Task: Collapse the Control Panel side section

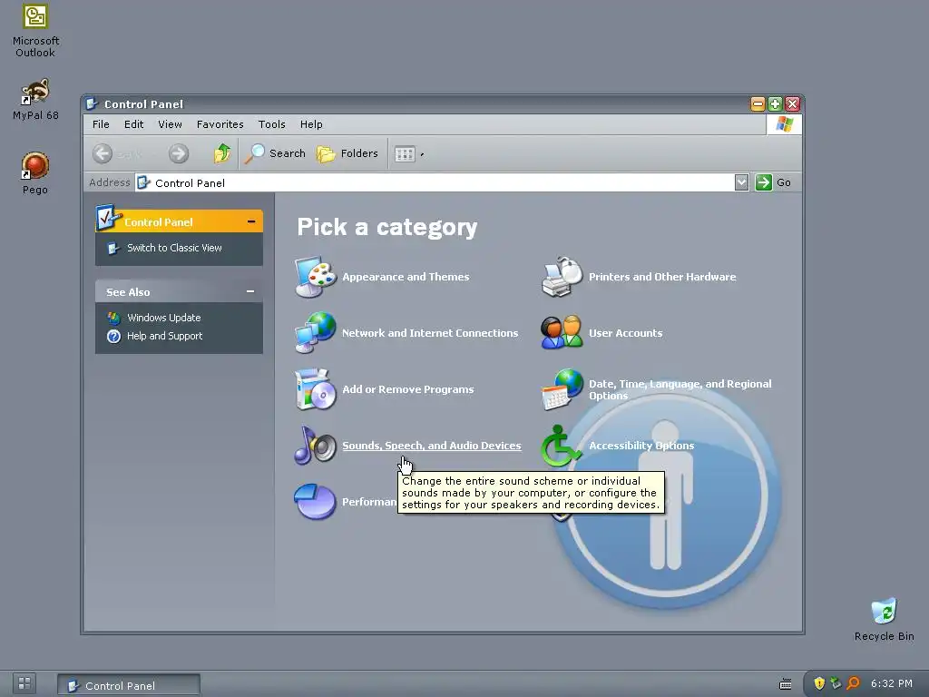Action: click(251, 221)
